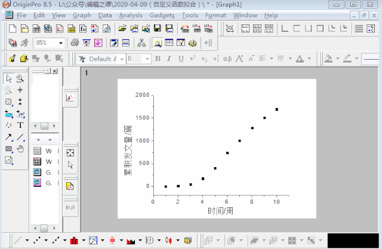382x249 pixels.
Task: Click the Line plot button in bottom toolbar
Action: pos(17,241)
